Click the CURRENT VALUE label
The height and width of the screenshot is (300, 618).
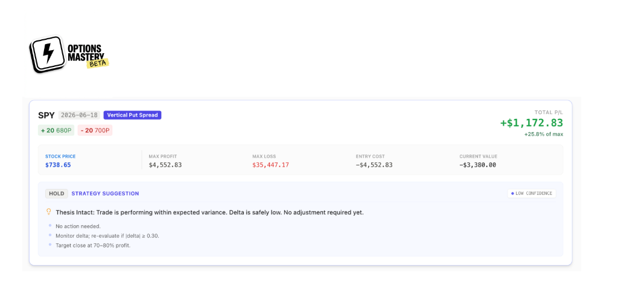coord(478,156)
